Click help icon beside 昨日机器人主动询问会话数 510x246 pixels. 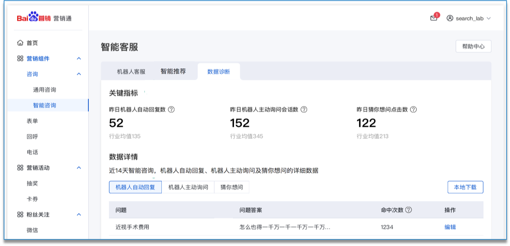point(304,110)
